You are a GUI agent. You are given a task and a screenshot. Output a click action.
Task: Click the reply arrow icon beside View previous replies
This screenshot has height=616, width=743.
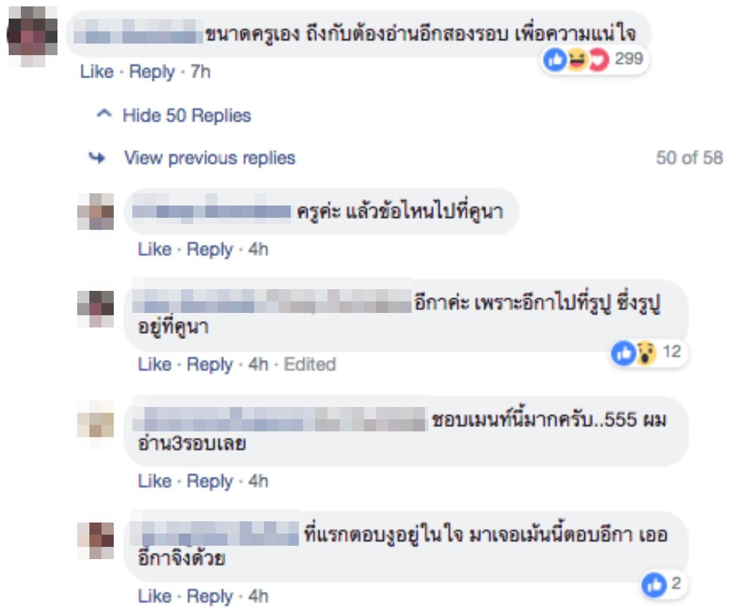click(x=97, y=158)
